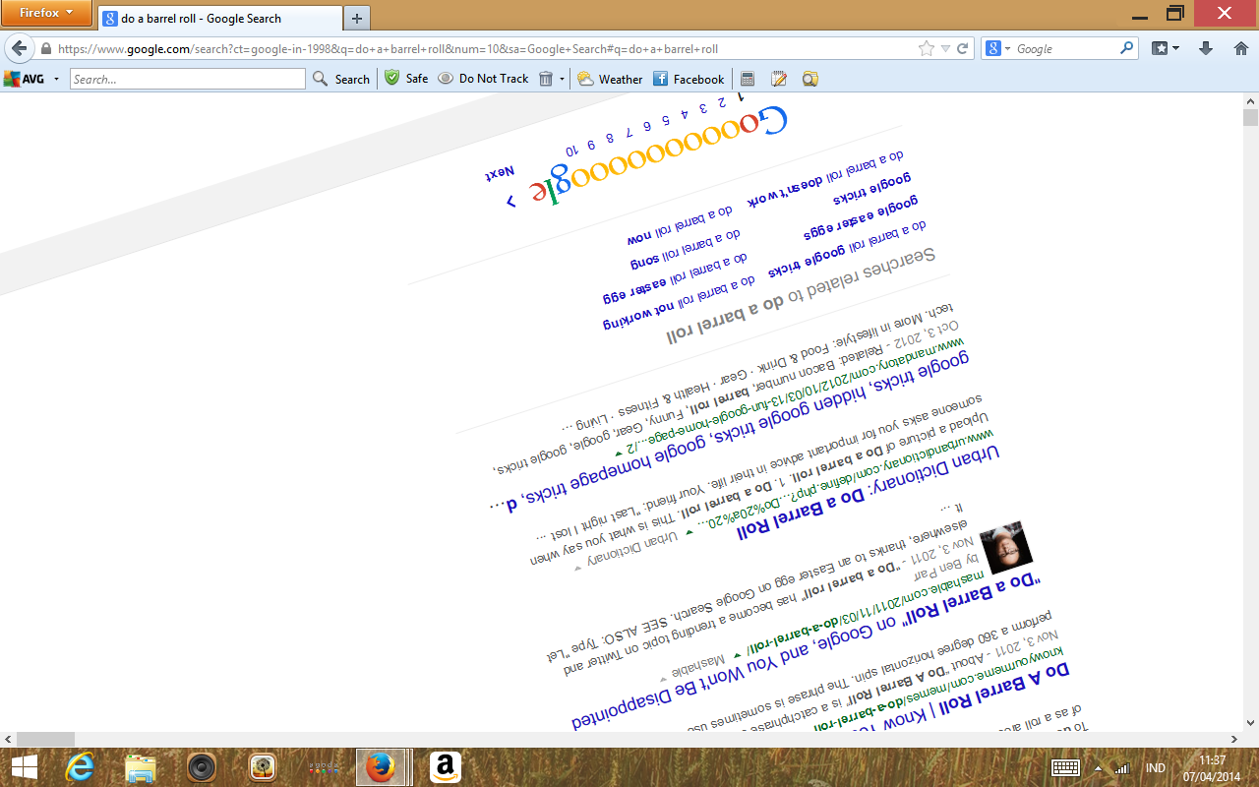Open the rotated Urban Dictionary result title
The image size is (1259, 787).
point(867,492)
